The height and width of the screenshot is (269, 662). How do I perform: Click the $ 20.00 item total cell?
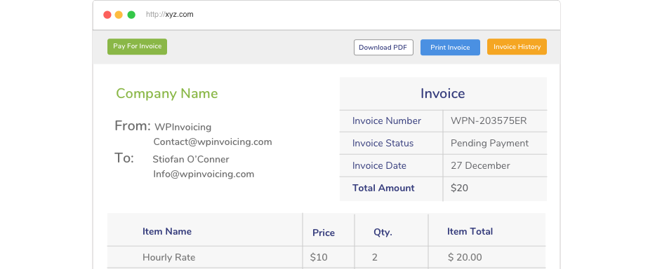coord(465,257)
